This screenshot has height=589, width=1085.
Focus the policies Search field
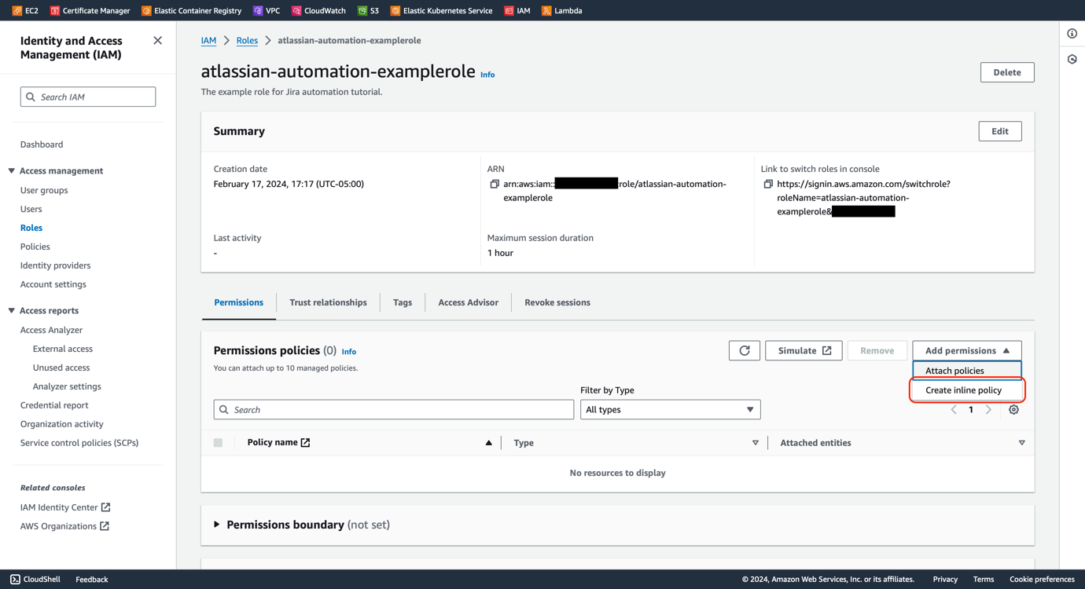click(x=393, y=409)
